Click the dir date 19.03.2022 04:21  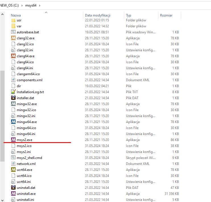coord(97,86)
